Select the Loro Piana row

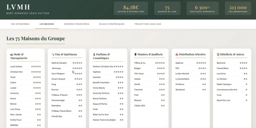25,109
